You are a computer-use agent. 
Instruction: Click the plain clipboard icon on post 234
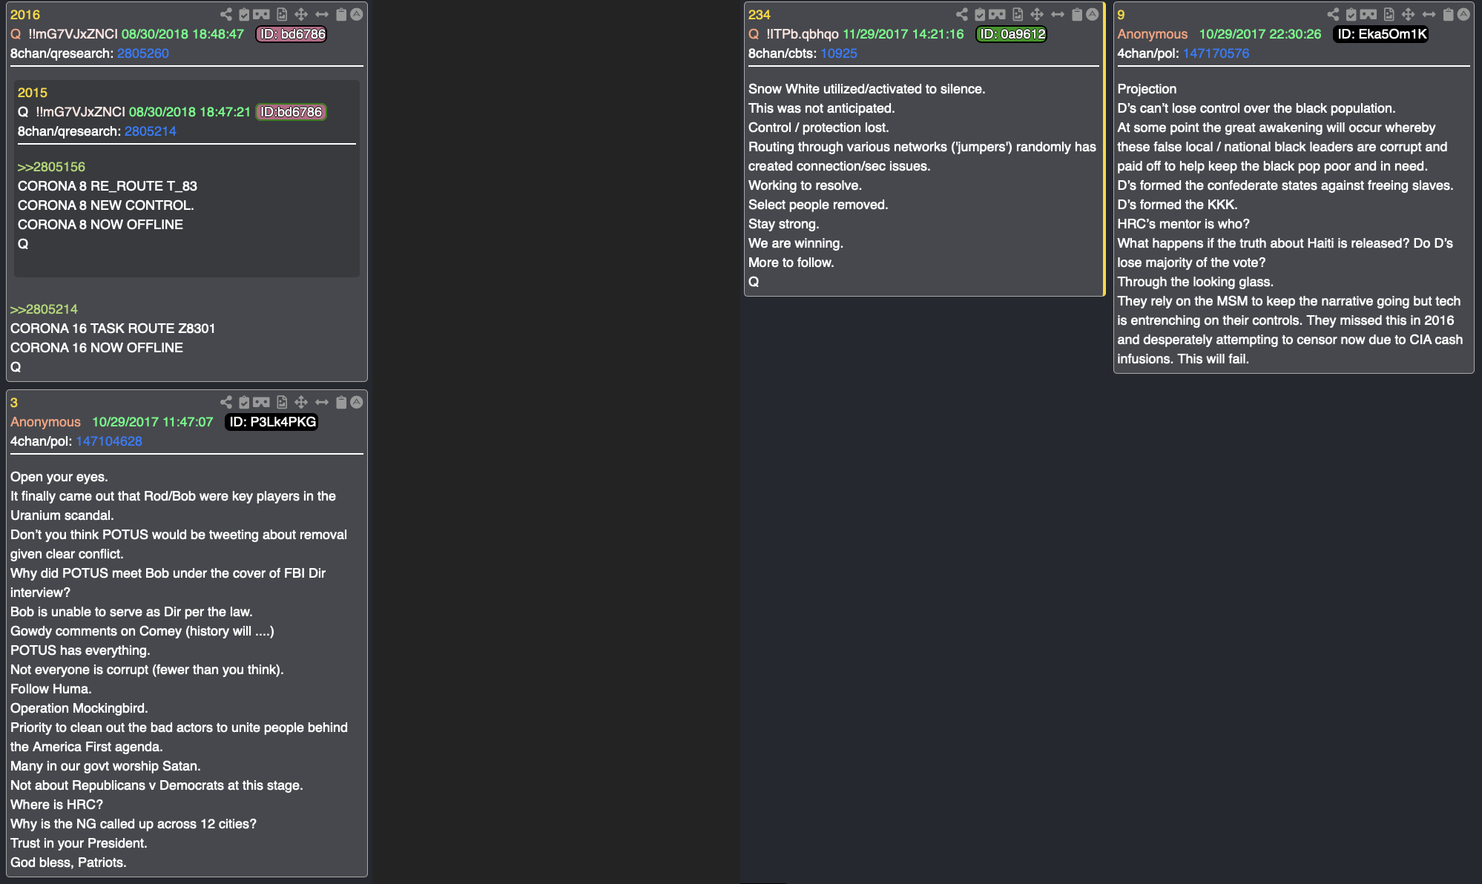click(1077, 14)
